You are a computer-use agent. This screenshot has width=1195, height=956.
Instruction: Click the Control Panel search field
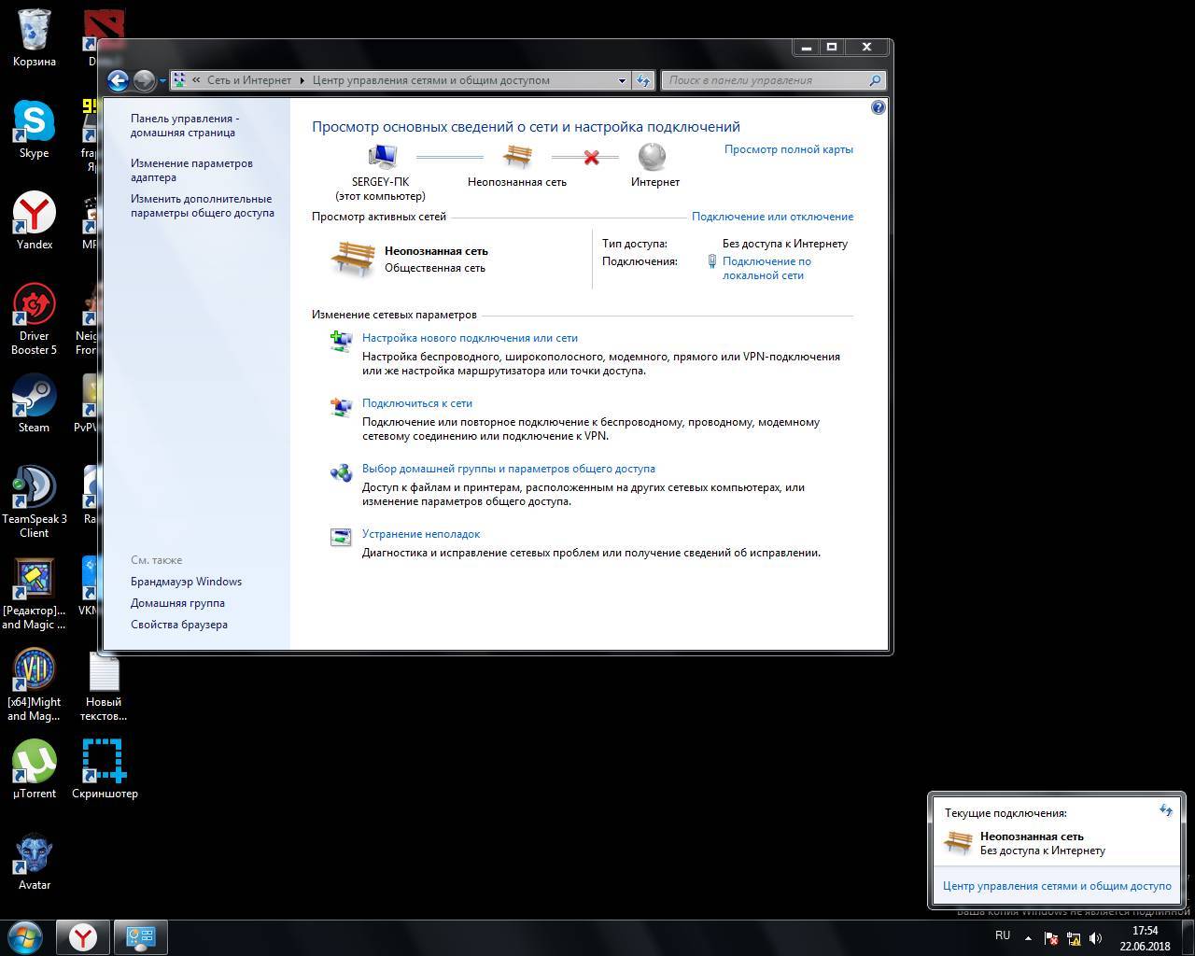point(766,80)
